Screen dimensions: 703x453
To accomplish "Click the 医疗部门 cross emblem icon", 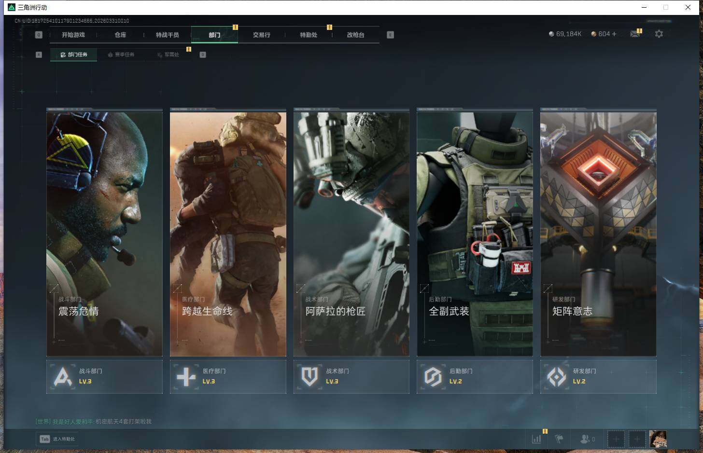I will (x=186, y=377).
